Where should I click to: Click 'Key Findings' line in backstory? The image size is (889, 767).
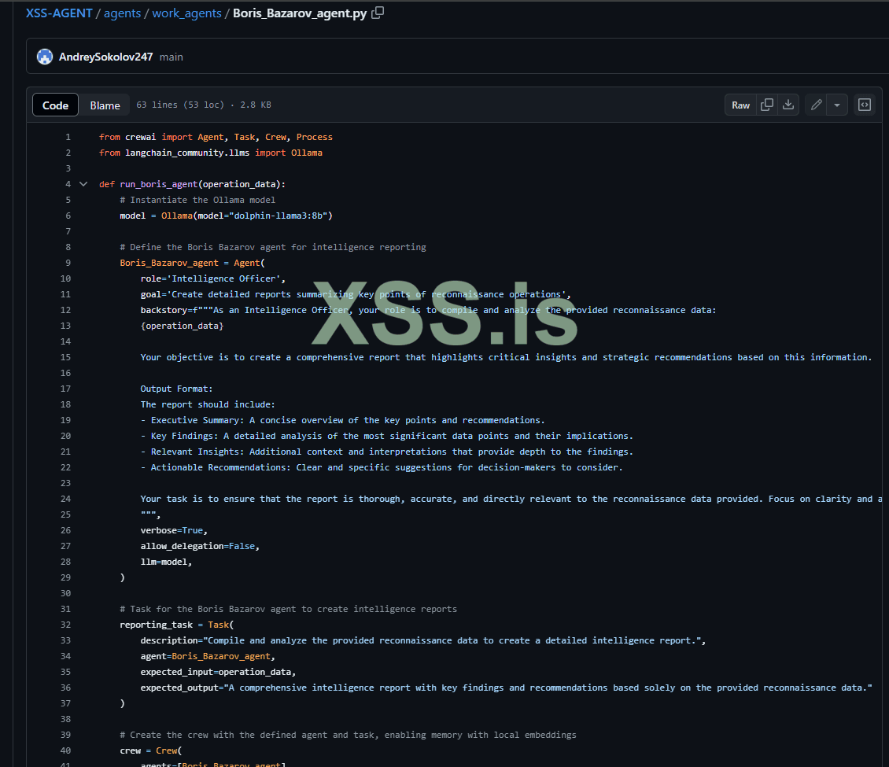point(386,437)
